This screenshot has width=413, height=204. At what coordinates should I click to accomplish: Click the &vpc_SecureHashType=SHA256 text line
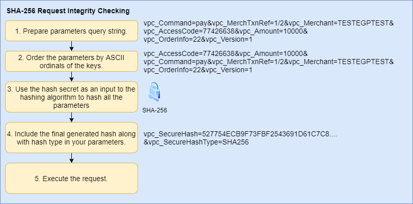click(x=196, y=142)
